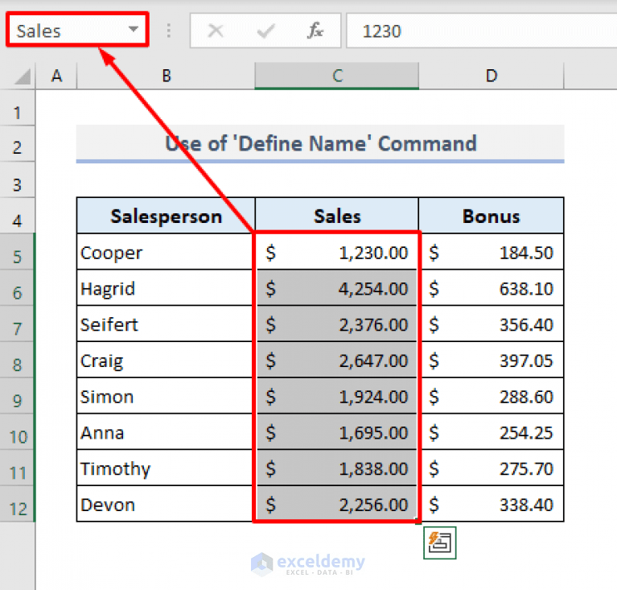This screenshot has width=617, height=590.
Task: Click the Name Box showing Sales
Action: click(x=77, y=30)
